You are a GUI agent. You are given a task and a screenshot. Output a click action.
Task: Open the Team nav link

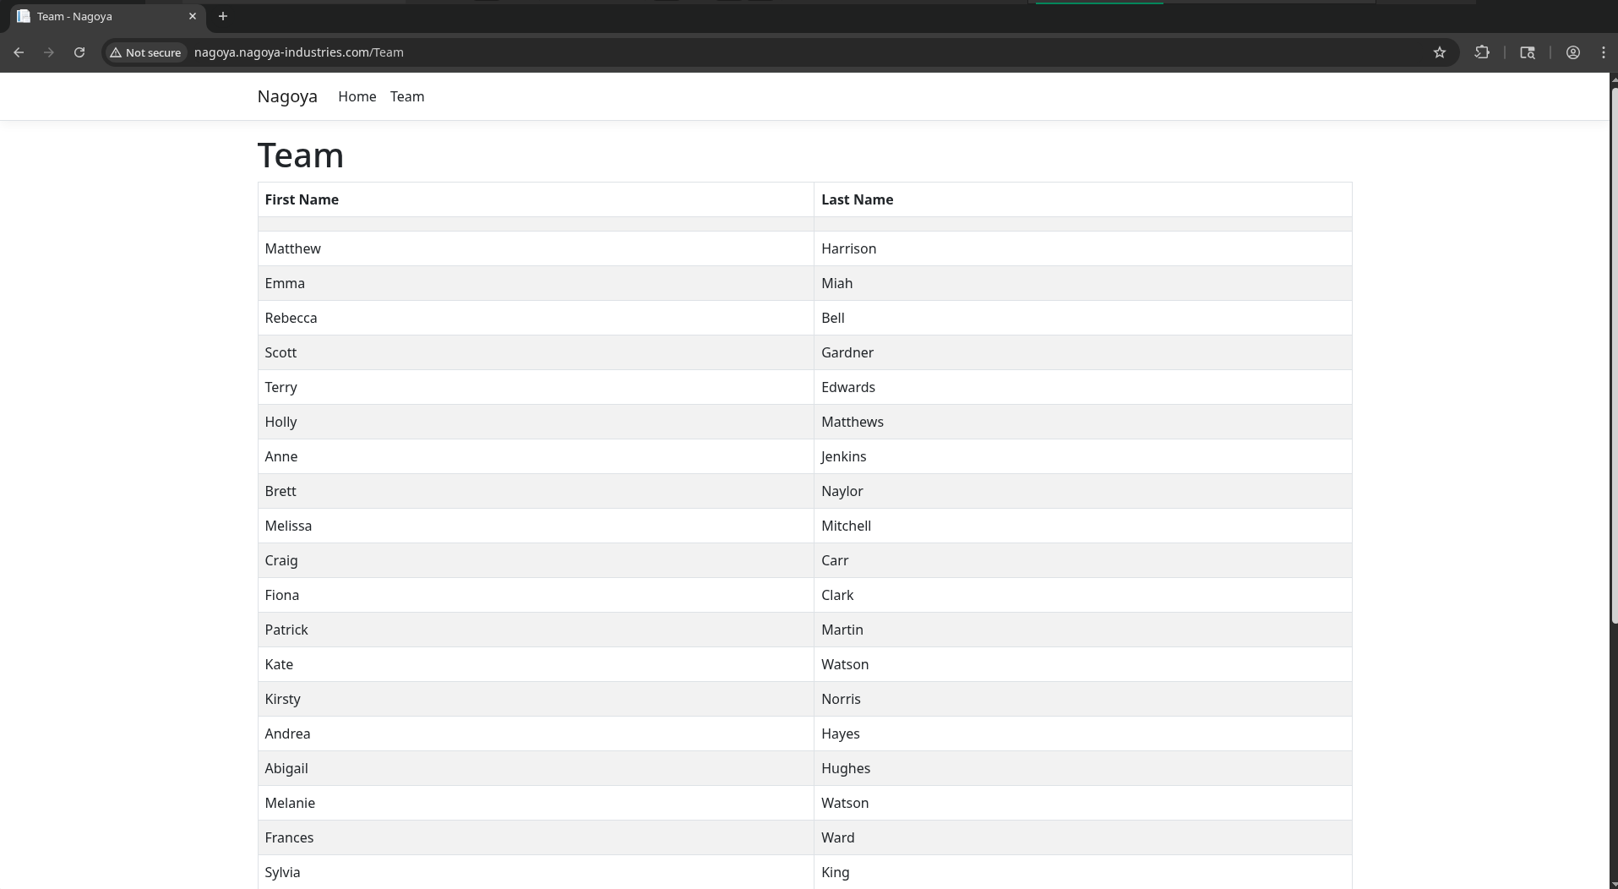pos(407,96)
